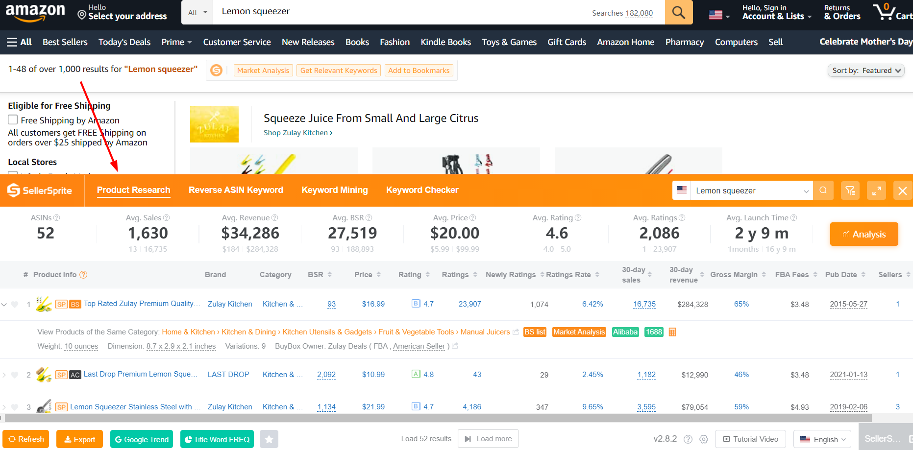Click the Amazon search magnifier button

[678, 12]
